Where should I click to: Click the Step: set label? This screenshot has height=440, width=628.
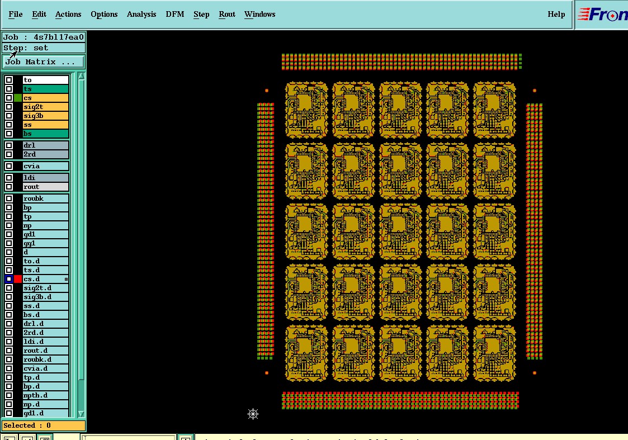[44, 48]
